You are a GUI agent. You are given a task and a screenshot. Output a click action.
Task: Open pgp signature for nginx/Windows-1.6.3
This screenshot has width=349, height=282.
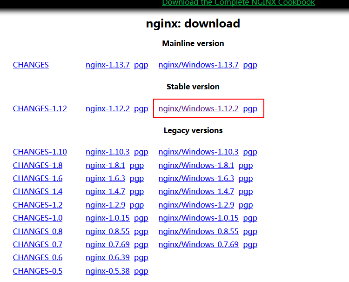(x=246, y=179)
